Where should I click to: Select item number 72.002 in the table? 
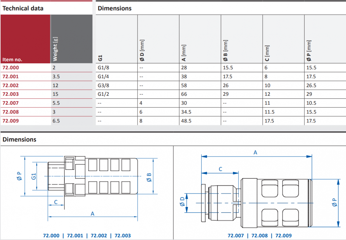point(11,85)
